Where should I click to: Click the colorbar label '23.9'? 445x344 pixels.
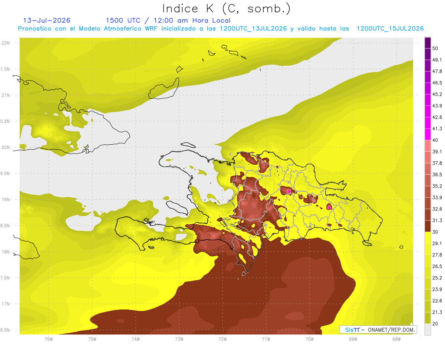click(437, 289)
